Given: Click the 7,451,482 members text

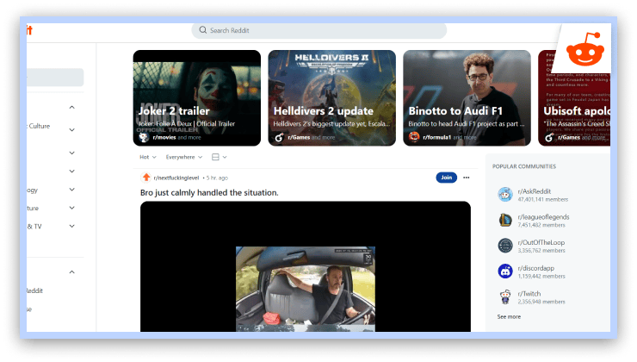Looking at the screenshot, I should (541, 225).
